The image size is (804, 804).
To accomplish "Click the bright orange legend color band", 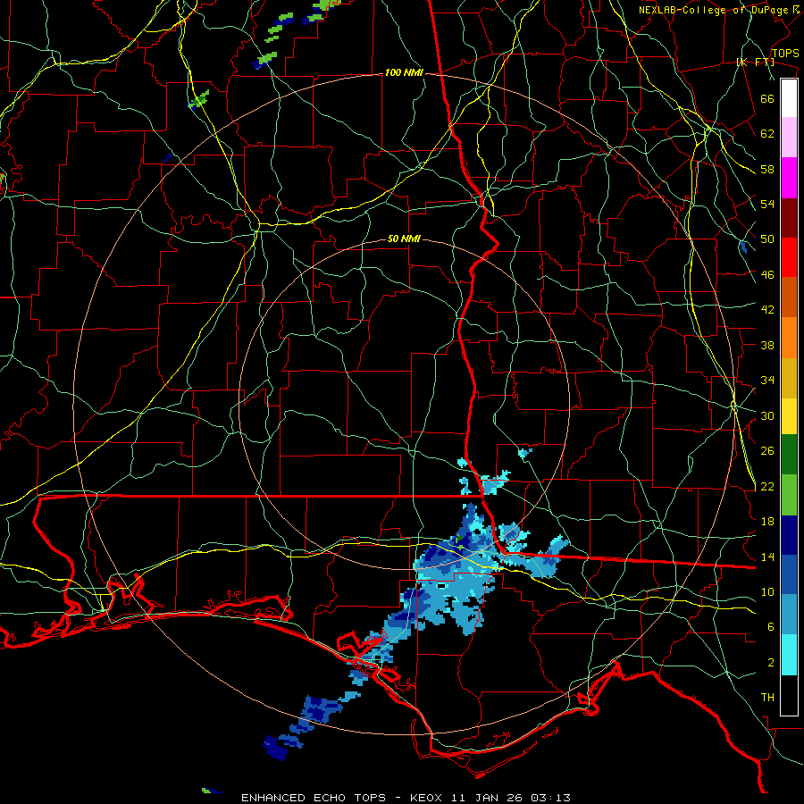I will pos(789,338).
